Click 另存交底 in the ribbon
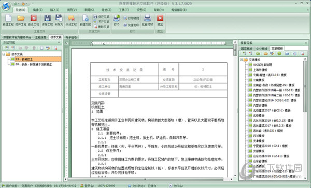 (x=102, y=22)
